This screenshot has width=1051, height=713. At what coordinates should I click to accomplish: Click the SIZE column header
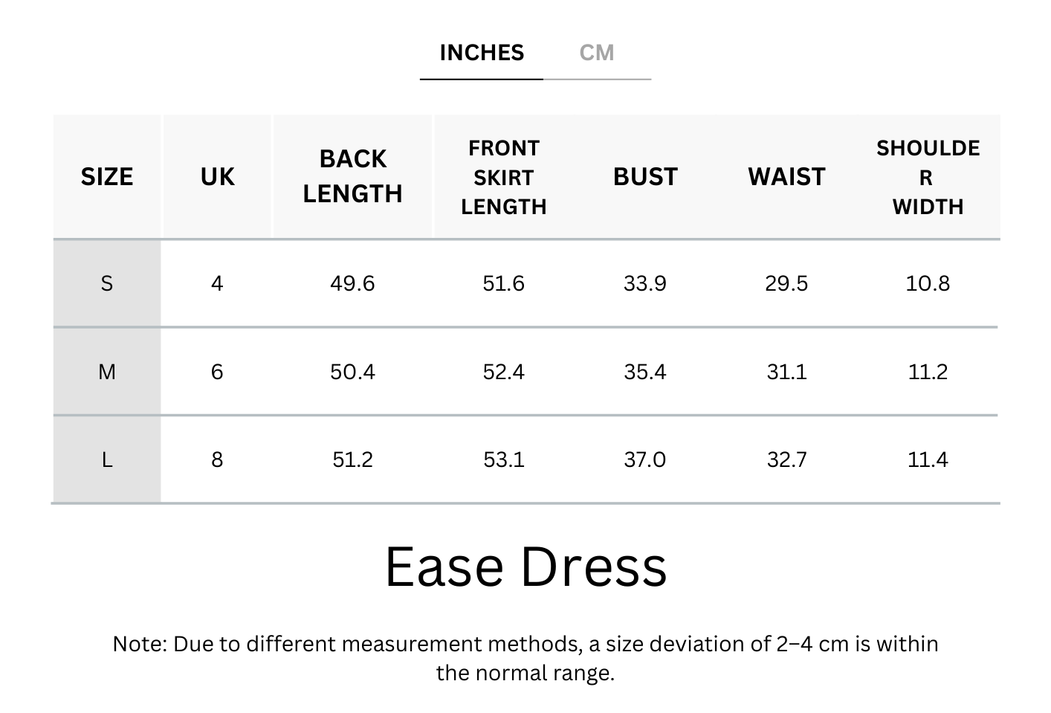107,177
